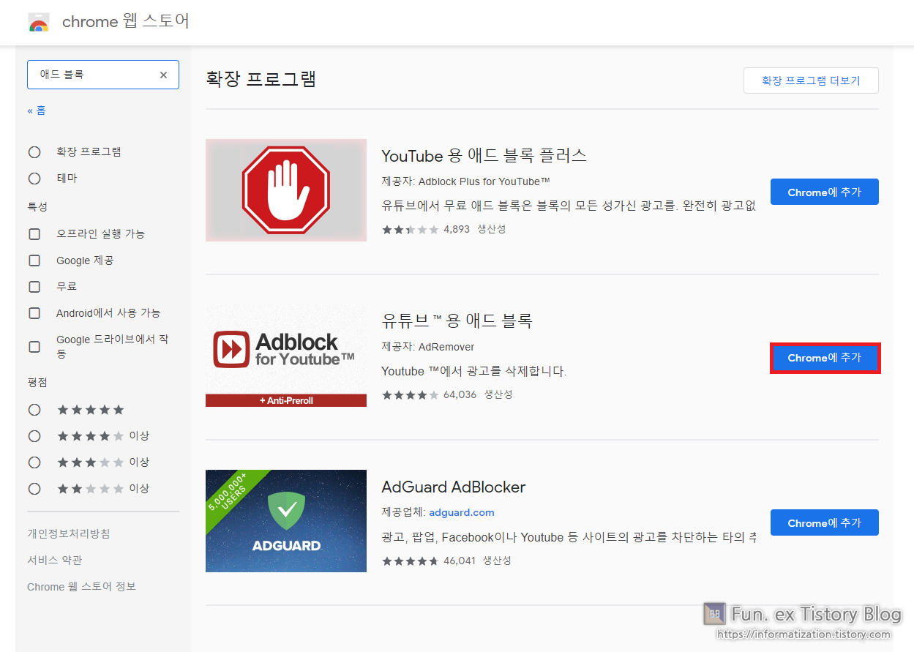The image size is (914, 652).
Task: Click the 평점 section heading
Action: [x=37, y=383]
